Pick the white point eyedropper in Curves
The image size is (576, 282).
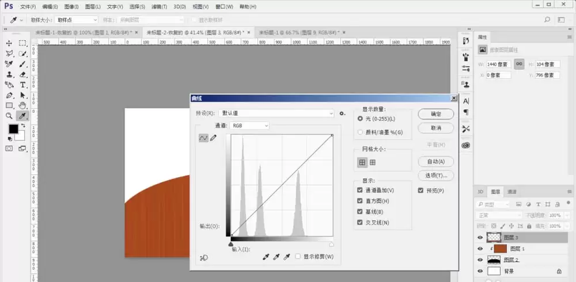287,257
